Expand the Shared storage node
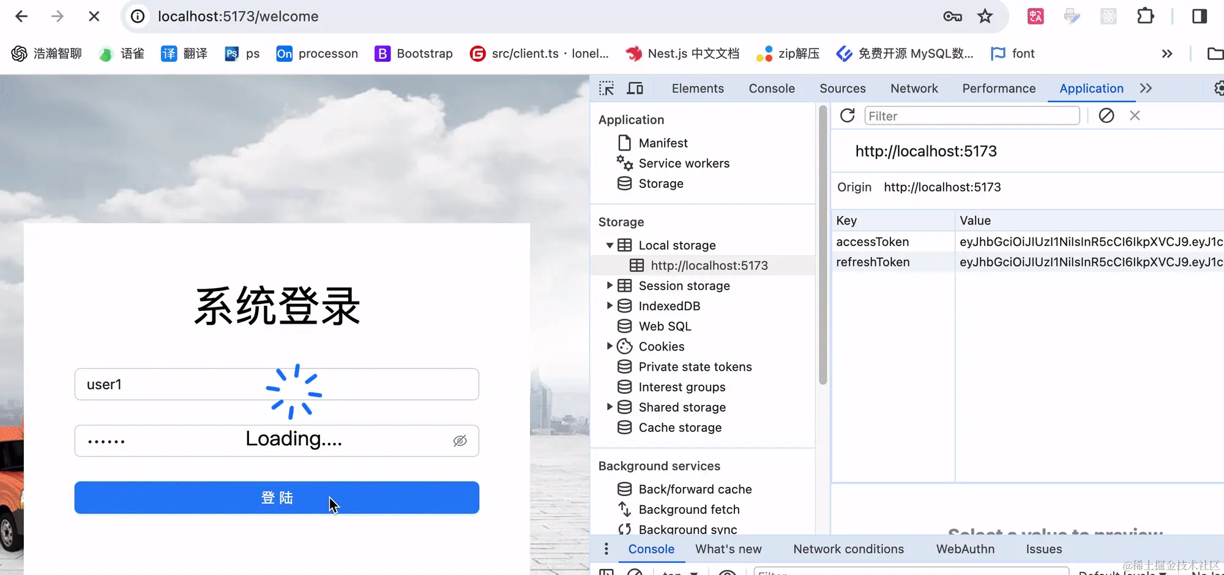The width and height of the screenshot is (1224, 575). pos(610,407)
